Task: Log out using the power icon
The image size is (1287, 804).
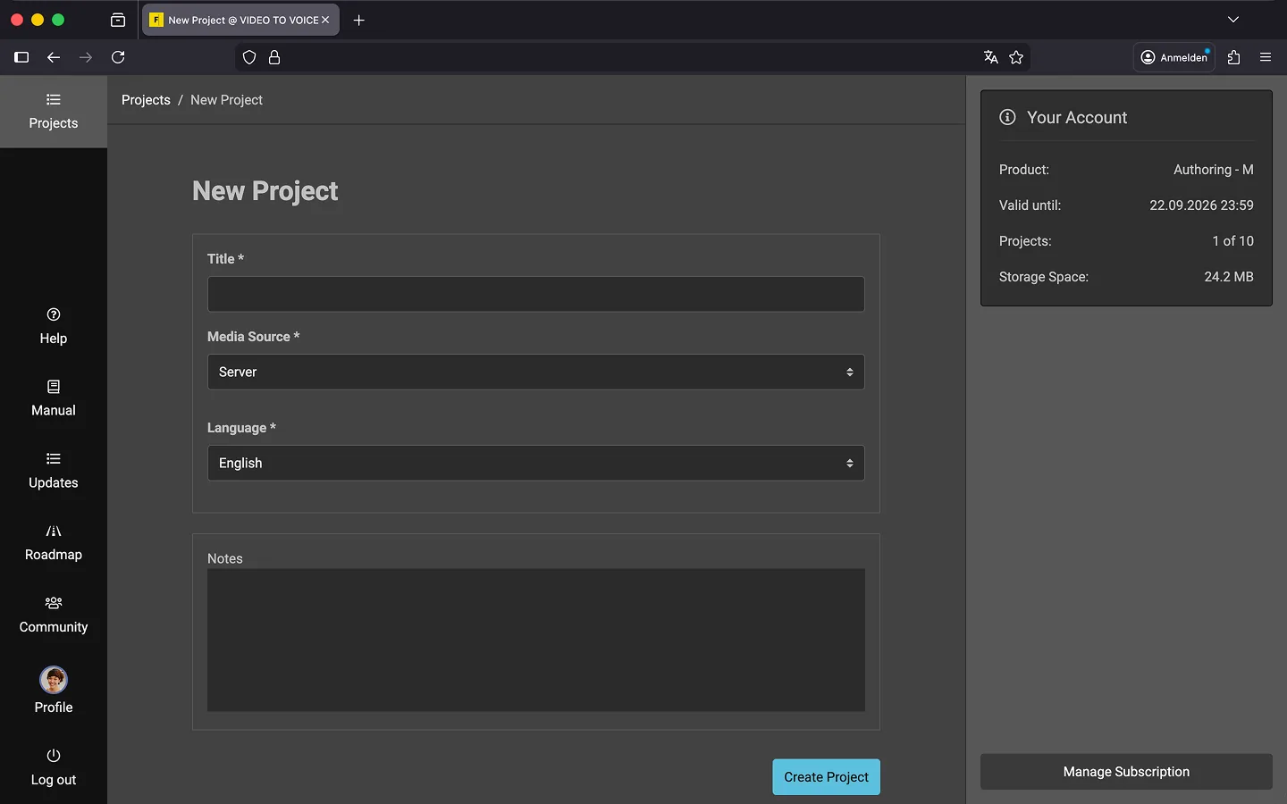Action: [54, 756]
